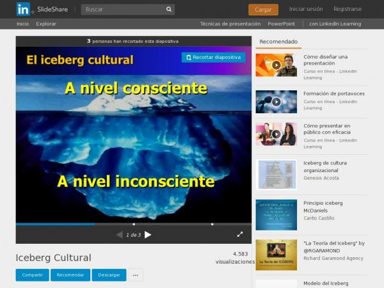The width and height of the screenshot is (384, 288).
Task: Open the more options ellipsis button
Action: 135,275
